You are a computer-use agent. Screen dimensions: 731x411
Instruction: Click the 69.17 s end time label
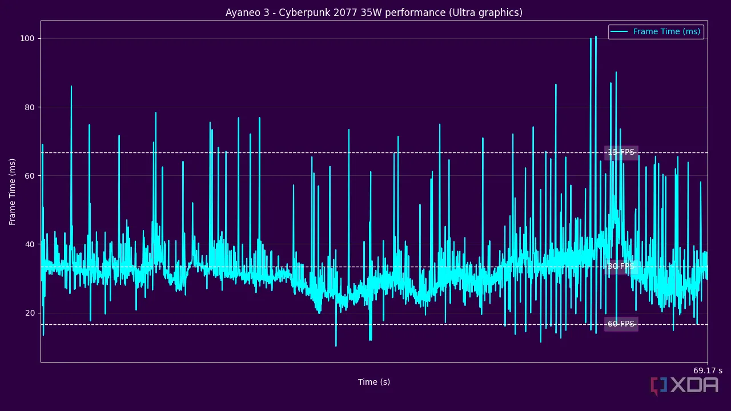(x=708, y=371)
